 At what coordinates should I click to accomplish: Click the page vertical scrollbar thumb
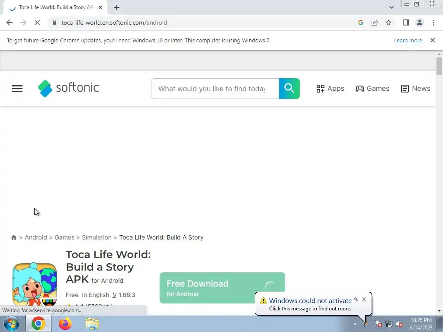click(x=439, y=66)
